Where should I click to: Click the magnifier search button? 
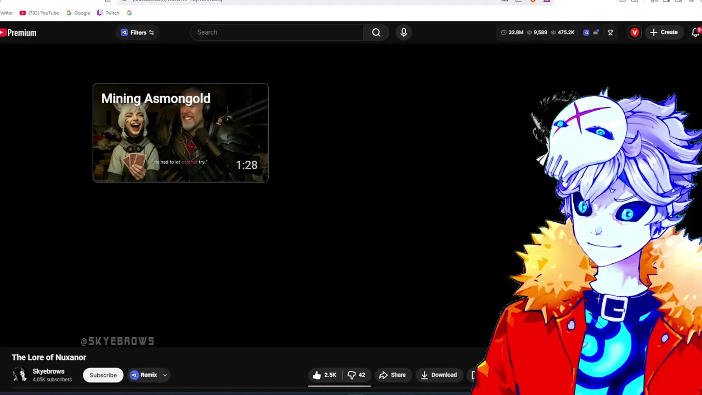pos(376,32)
